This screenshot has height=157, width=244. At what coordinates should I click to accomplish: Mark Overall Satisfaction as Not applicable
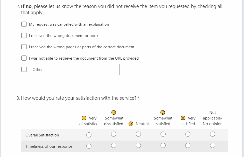pos(213,134)
